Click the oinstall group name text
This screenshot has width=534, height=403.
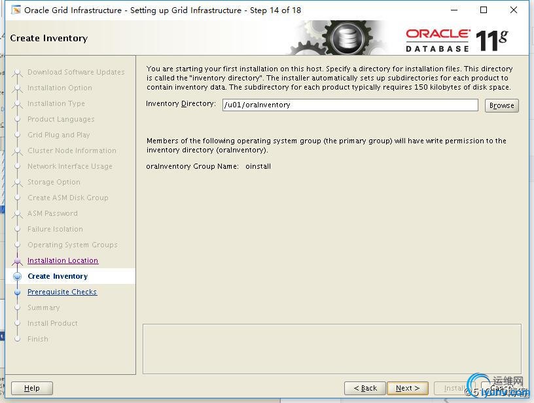258,166
